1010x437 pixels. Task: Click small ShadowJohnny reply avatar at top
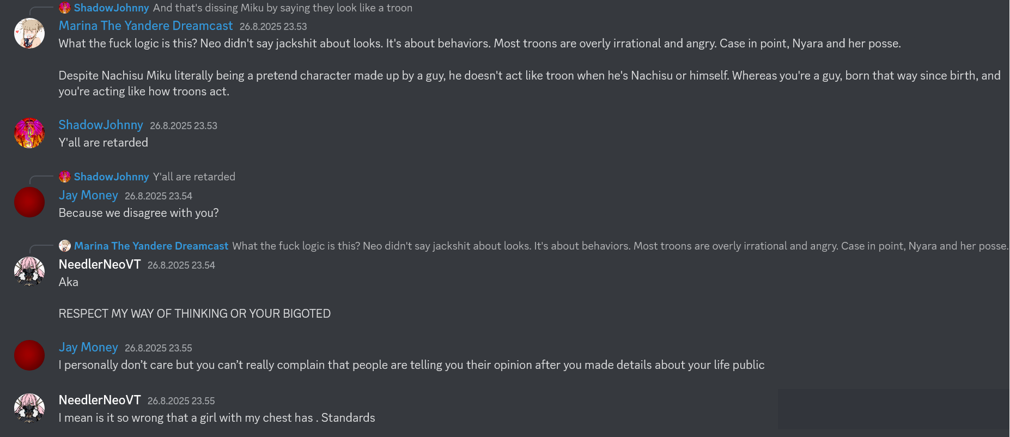coord(65,8)
